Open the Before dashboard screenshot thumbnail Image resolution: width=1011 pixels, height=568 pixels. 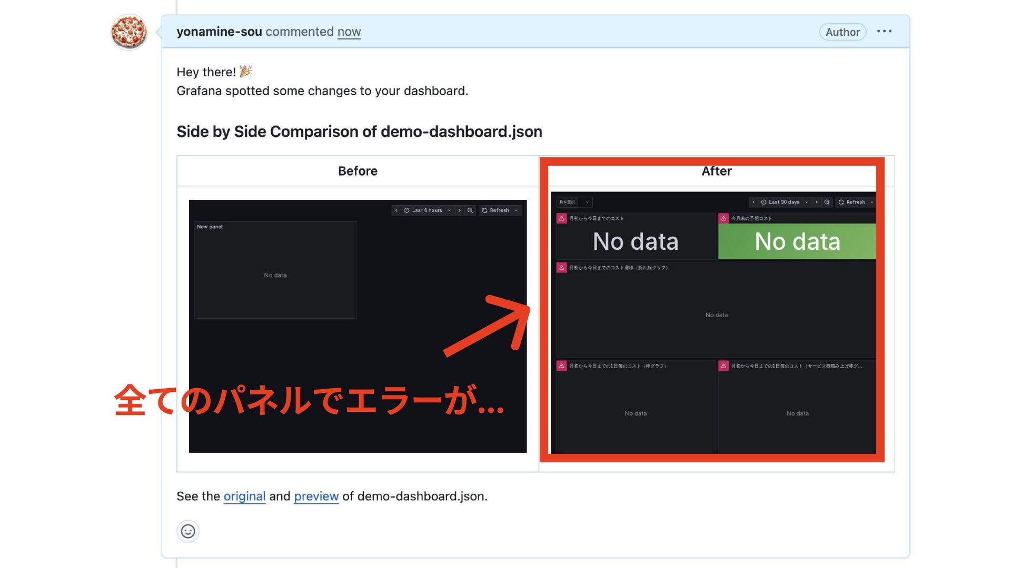click(358, 326)
